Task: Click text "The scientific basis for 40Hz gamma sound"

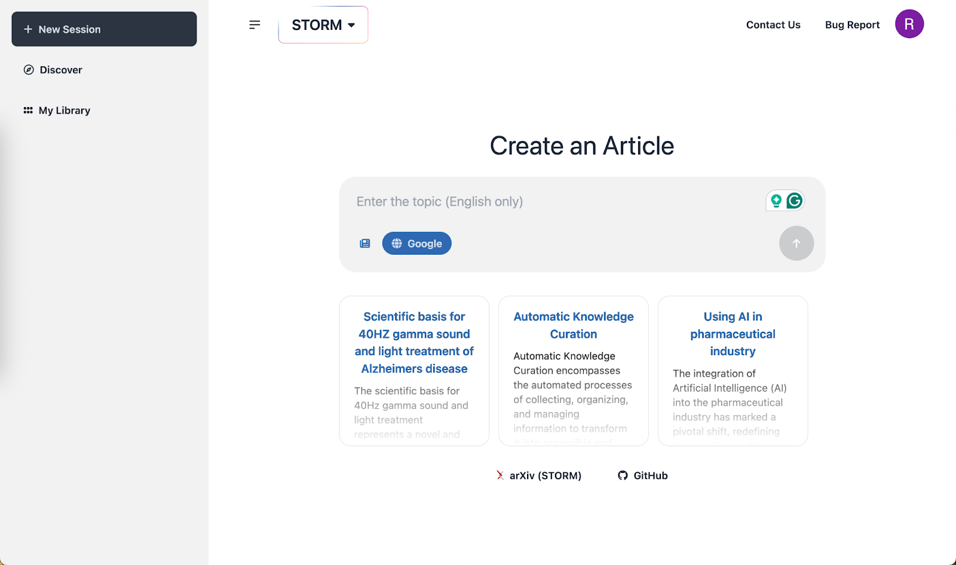Action: [x=411, y=398]
